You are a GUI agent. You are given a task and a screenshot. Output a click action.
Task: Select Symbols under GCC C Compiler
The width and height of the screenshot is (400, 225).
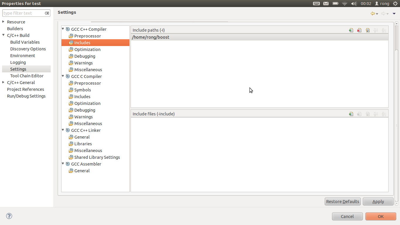pos(83,90)
